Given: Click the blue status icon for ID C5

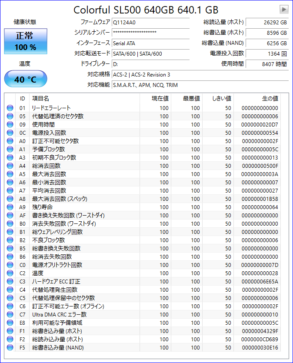Looking at the screenshot, I should (x=10, y=298).
